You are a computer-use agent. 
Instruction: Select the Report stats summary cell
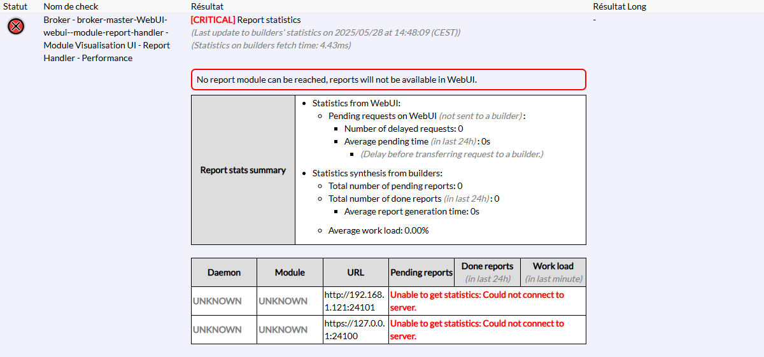pos(243,170)
